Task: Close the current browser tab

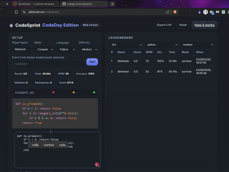Action: (x=7, y=4)
